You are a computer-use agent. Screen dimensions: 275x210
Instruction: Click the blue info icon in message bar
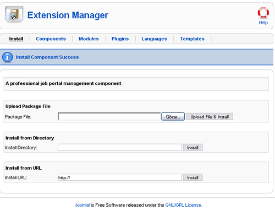pyautogui.click(x=7, y=57)
